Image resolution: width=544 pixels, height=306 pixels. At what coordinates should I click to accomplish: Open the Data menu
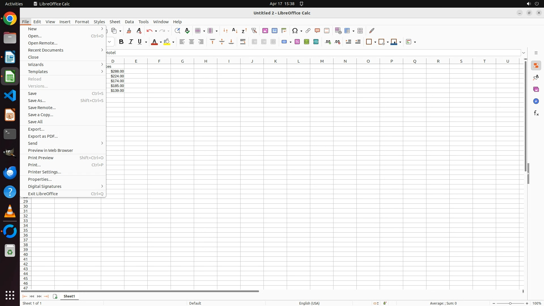[129, 22]
